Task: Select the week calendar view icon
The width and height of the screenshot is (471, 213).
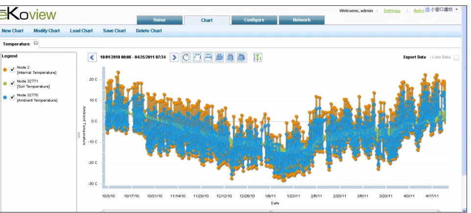Action: [x=208, y=57]
